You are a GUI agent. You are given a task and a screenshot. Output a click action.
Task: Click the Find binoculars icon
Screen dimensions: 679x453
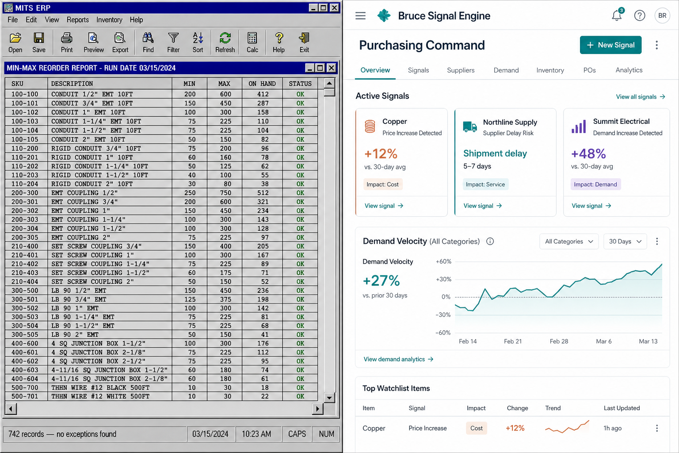(149, 42)
